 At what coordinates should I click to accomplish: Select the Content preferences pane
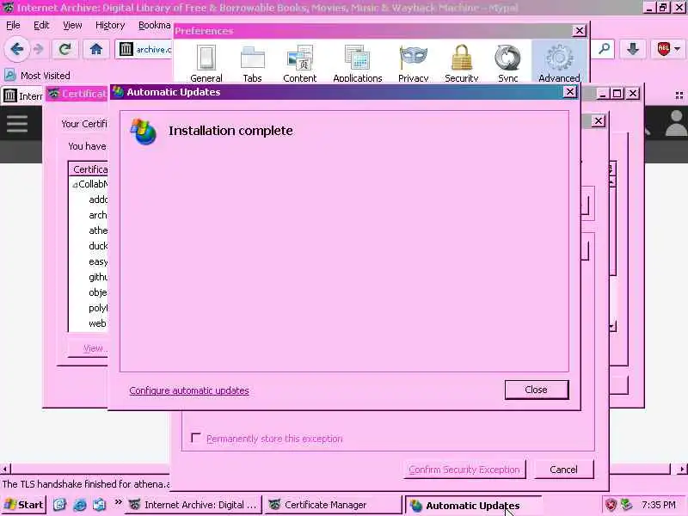point(299,63)
